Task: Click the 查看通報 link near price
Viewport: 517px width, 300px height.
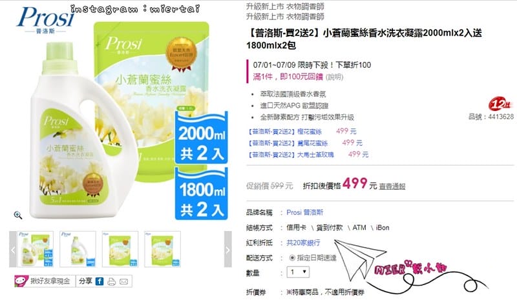Action: (x=392, y=186)
